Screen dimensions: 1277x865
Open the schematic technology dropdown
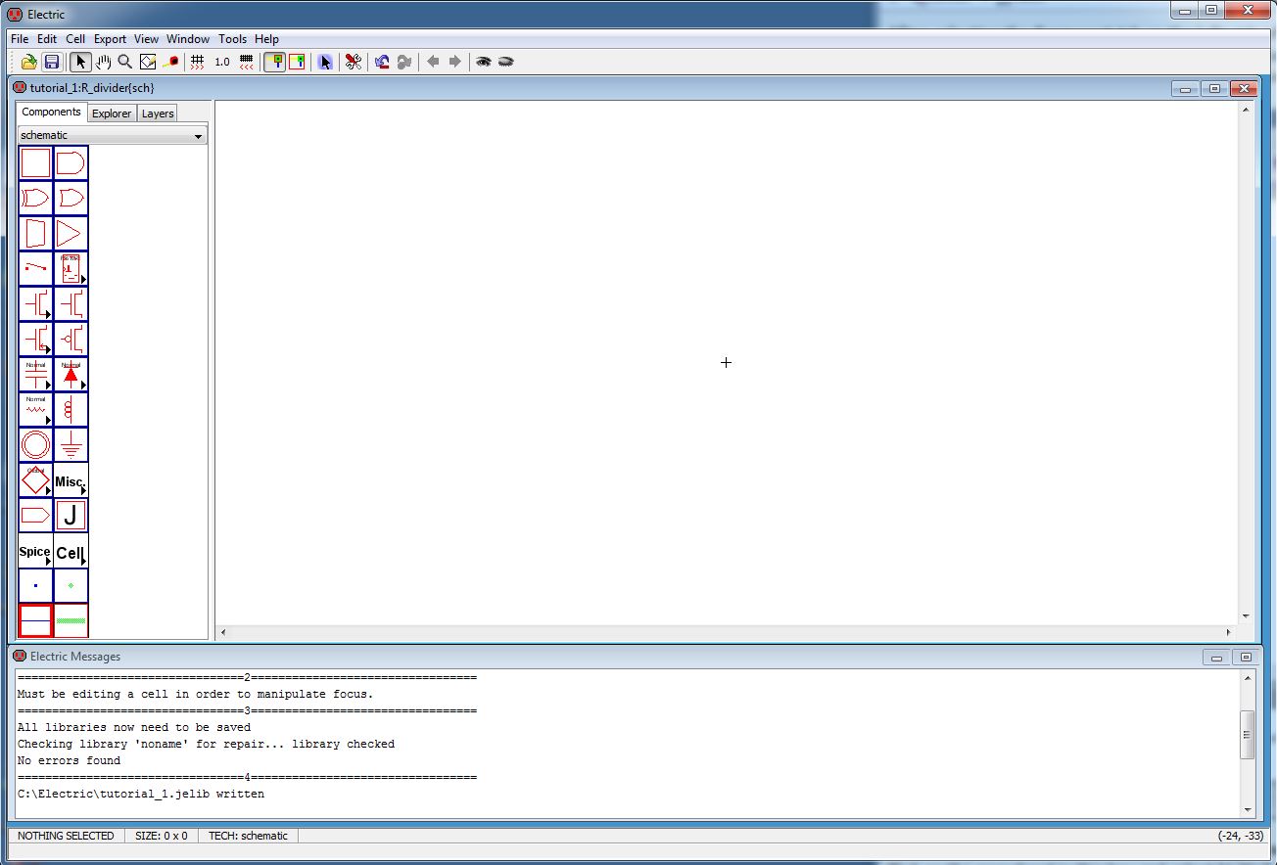coord(112,135)
